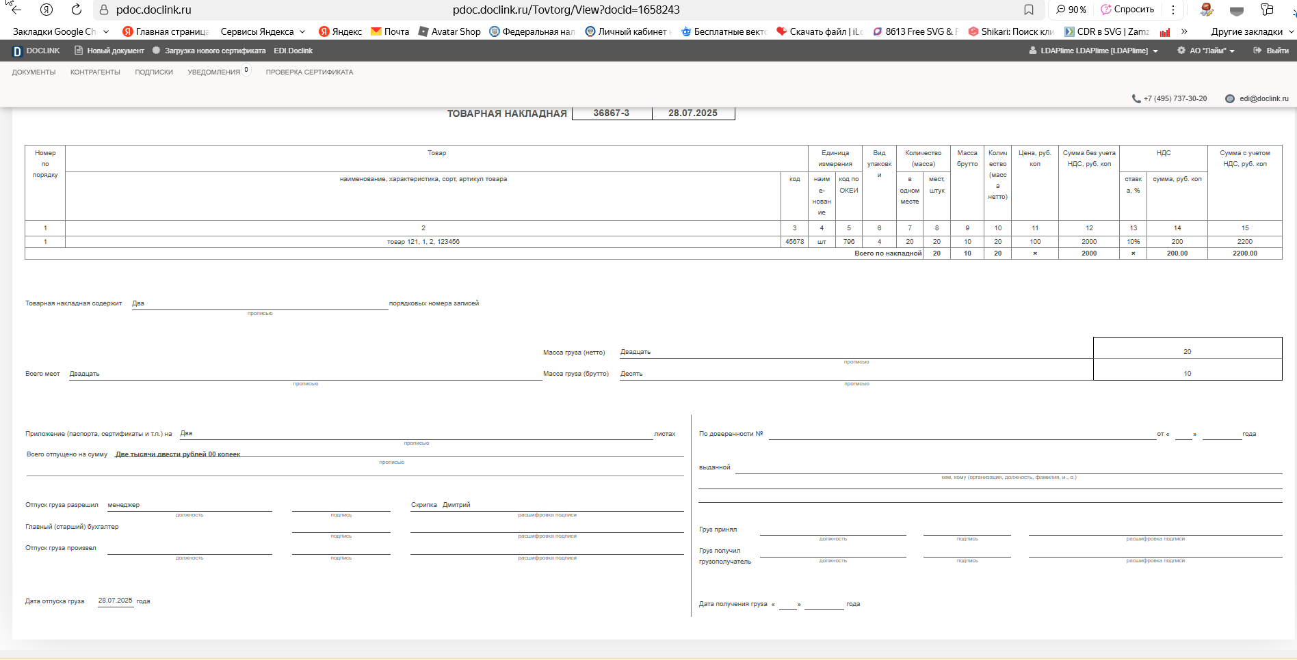
Task: Reload the page
Action: (77, 10)
